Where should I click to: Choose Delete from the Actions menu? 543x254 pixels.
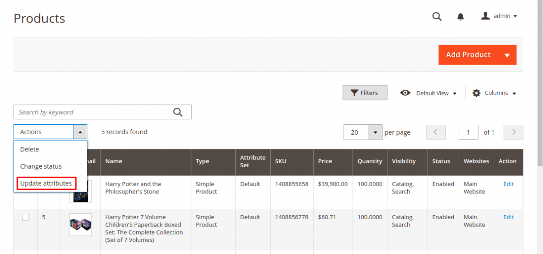(x=30, y=149)
